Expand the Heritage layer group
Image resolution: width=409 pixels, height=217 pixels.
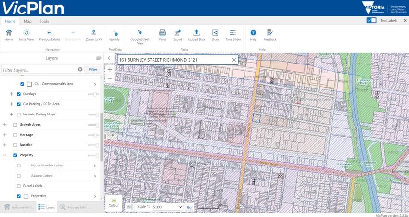coord(5,135)
